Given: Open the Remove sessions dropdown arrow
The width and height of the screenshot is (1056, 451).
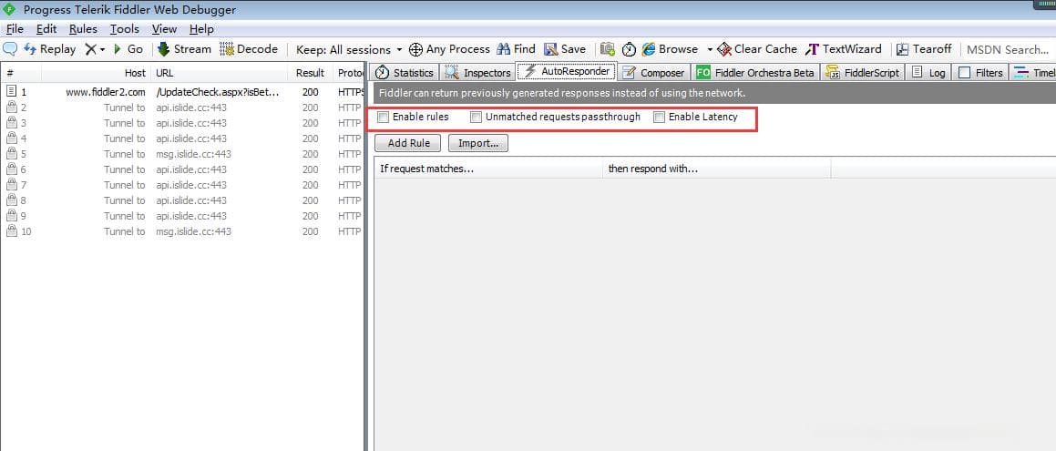Looking at the screenshot, I should [102, 49].
